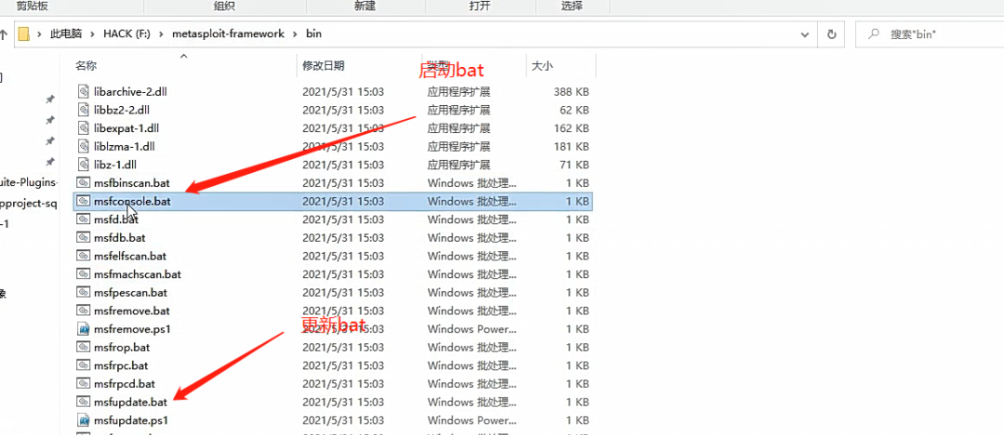Click the refresh button beside address bar
This screenshot has height=435, width=1004.
[832, 34]
